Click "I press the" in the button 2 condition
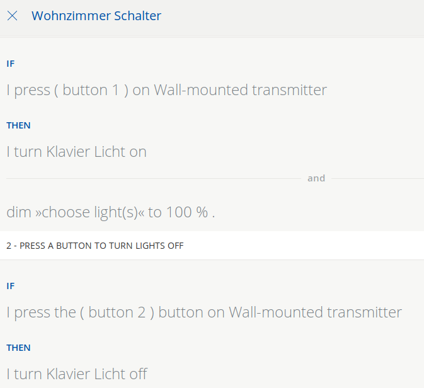Viewport: 424px width, 388px height. tap(41, 312)
